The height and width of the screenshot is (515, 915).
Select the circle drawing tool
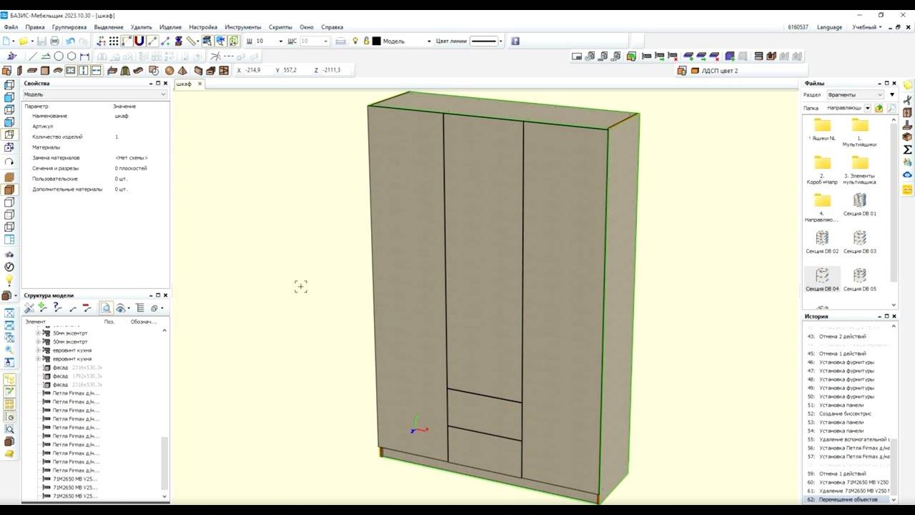[x=59, y=57]
